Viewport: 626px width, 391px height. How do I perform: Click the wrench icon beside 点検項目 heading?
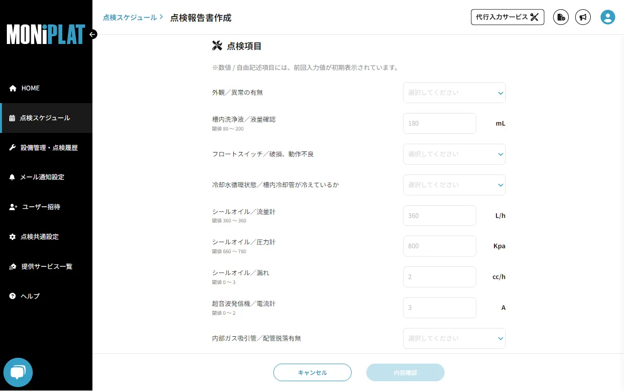tap(217, 45)
